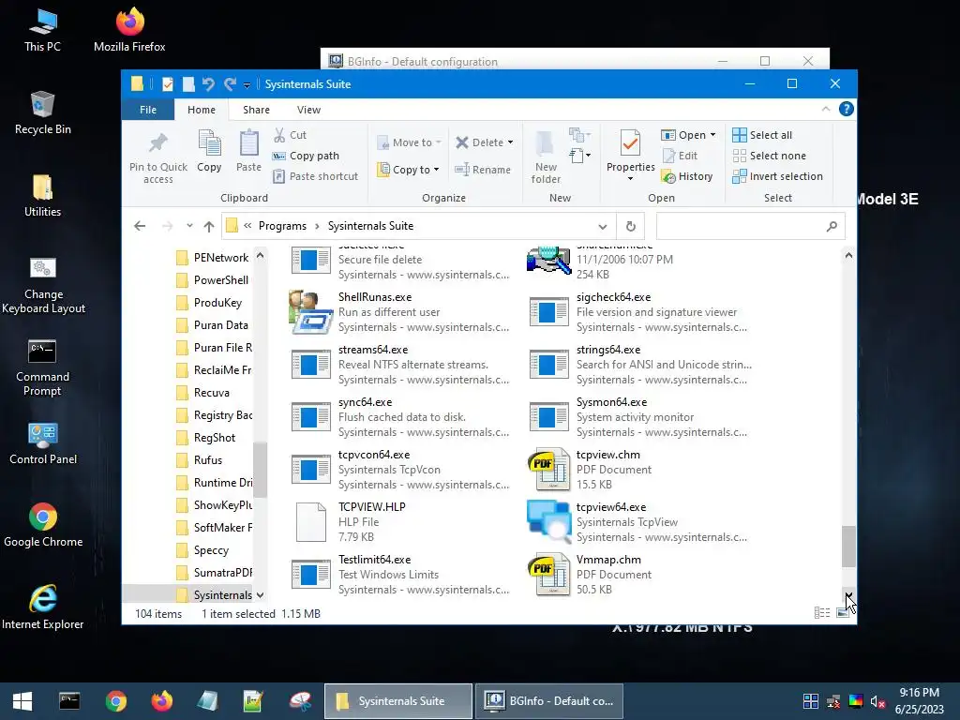Select strings64.exe in the file list
Screen dimensions: 960x720
click(639, 365)
